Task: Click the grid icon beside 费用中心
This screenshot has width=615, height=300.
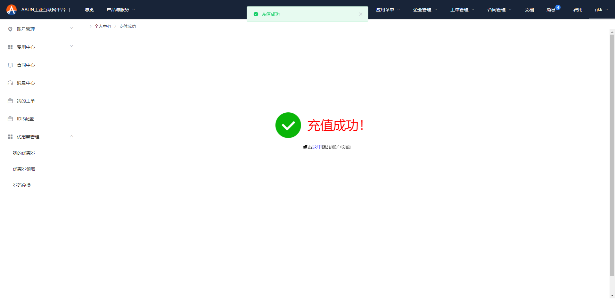Action: coord(10,47)
